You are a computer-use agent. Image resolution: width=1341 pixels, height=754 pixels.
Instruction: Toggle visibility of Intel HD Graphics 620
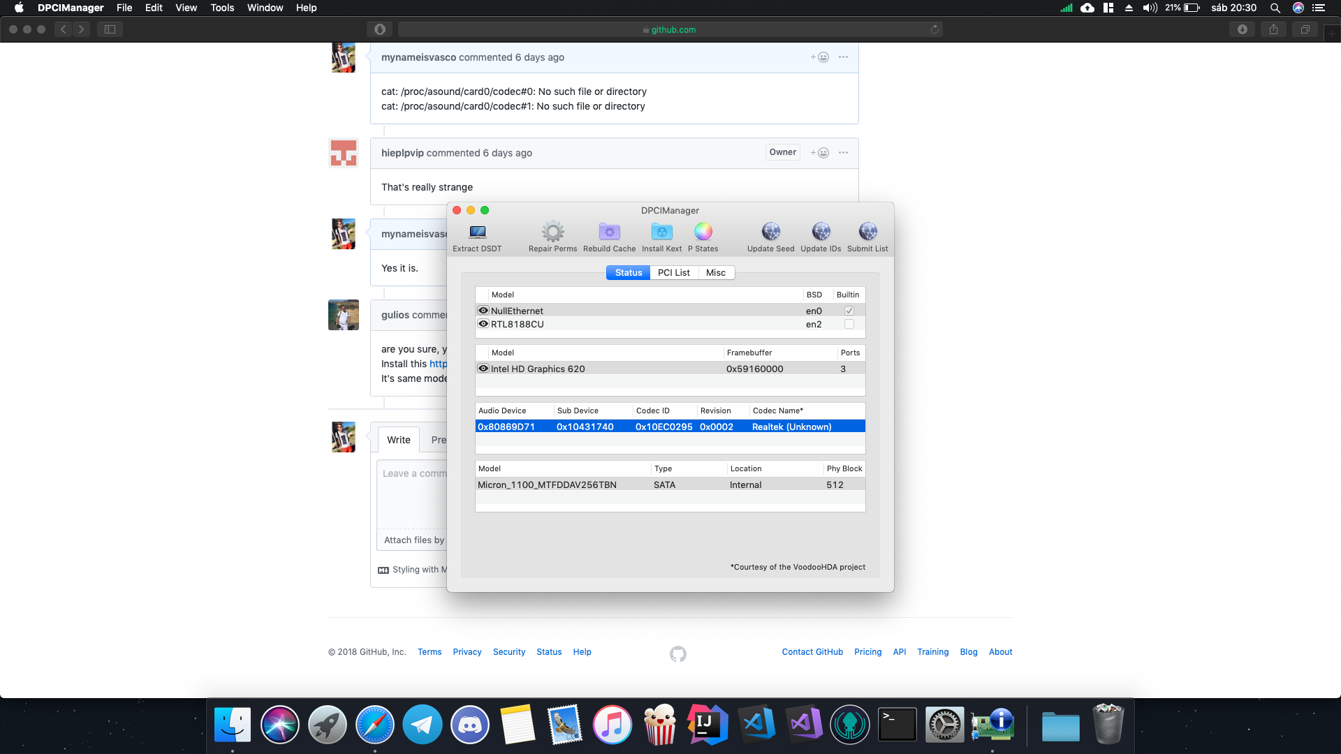point(483,368)
